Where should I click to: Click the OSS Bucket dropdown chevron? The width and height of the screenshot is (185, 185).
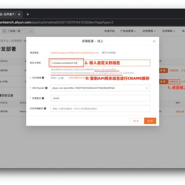pos(147,88)
